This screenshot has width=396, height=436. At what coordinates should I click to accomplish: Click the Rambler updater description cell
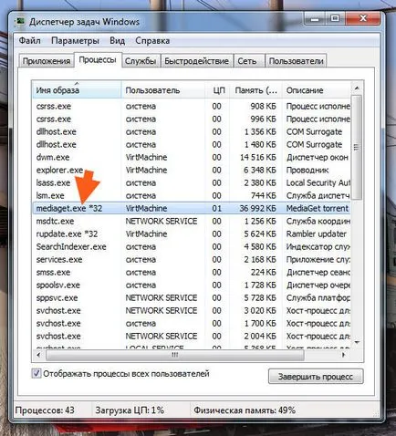317,234
